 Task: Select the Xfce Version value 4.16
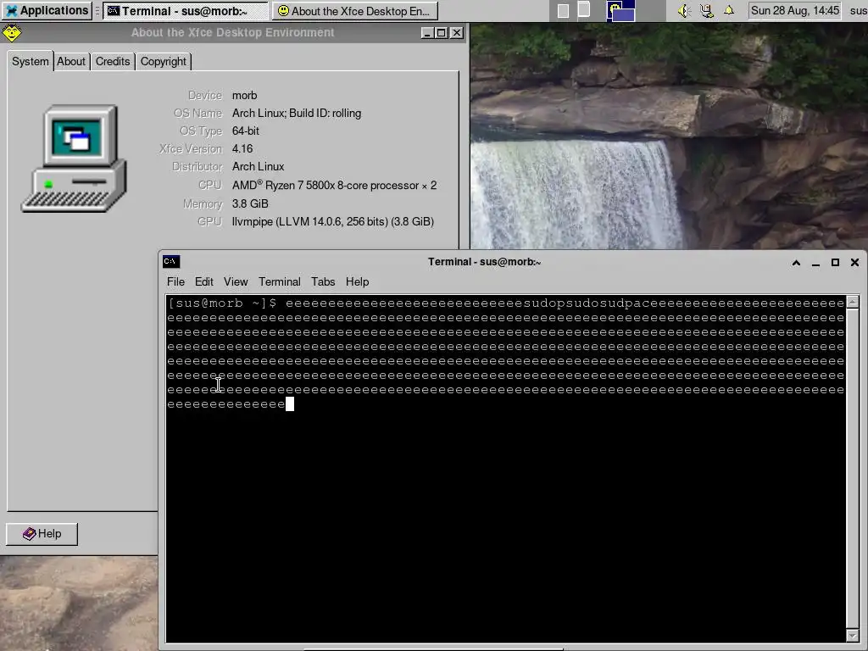[242, 148]
